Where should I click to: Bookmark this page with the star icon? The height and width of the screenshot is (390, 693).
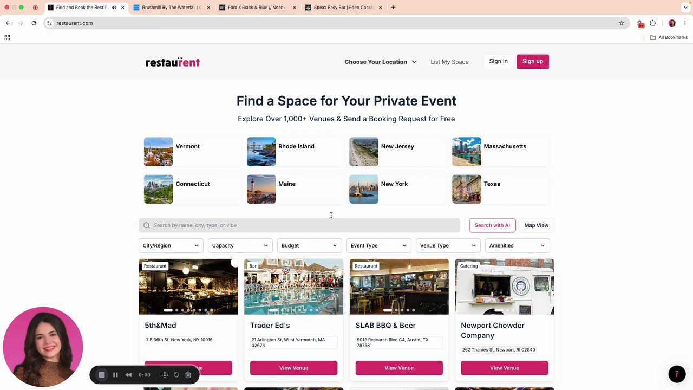(x=622, y=23)
